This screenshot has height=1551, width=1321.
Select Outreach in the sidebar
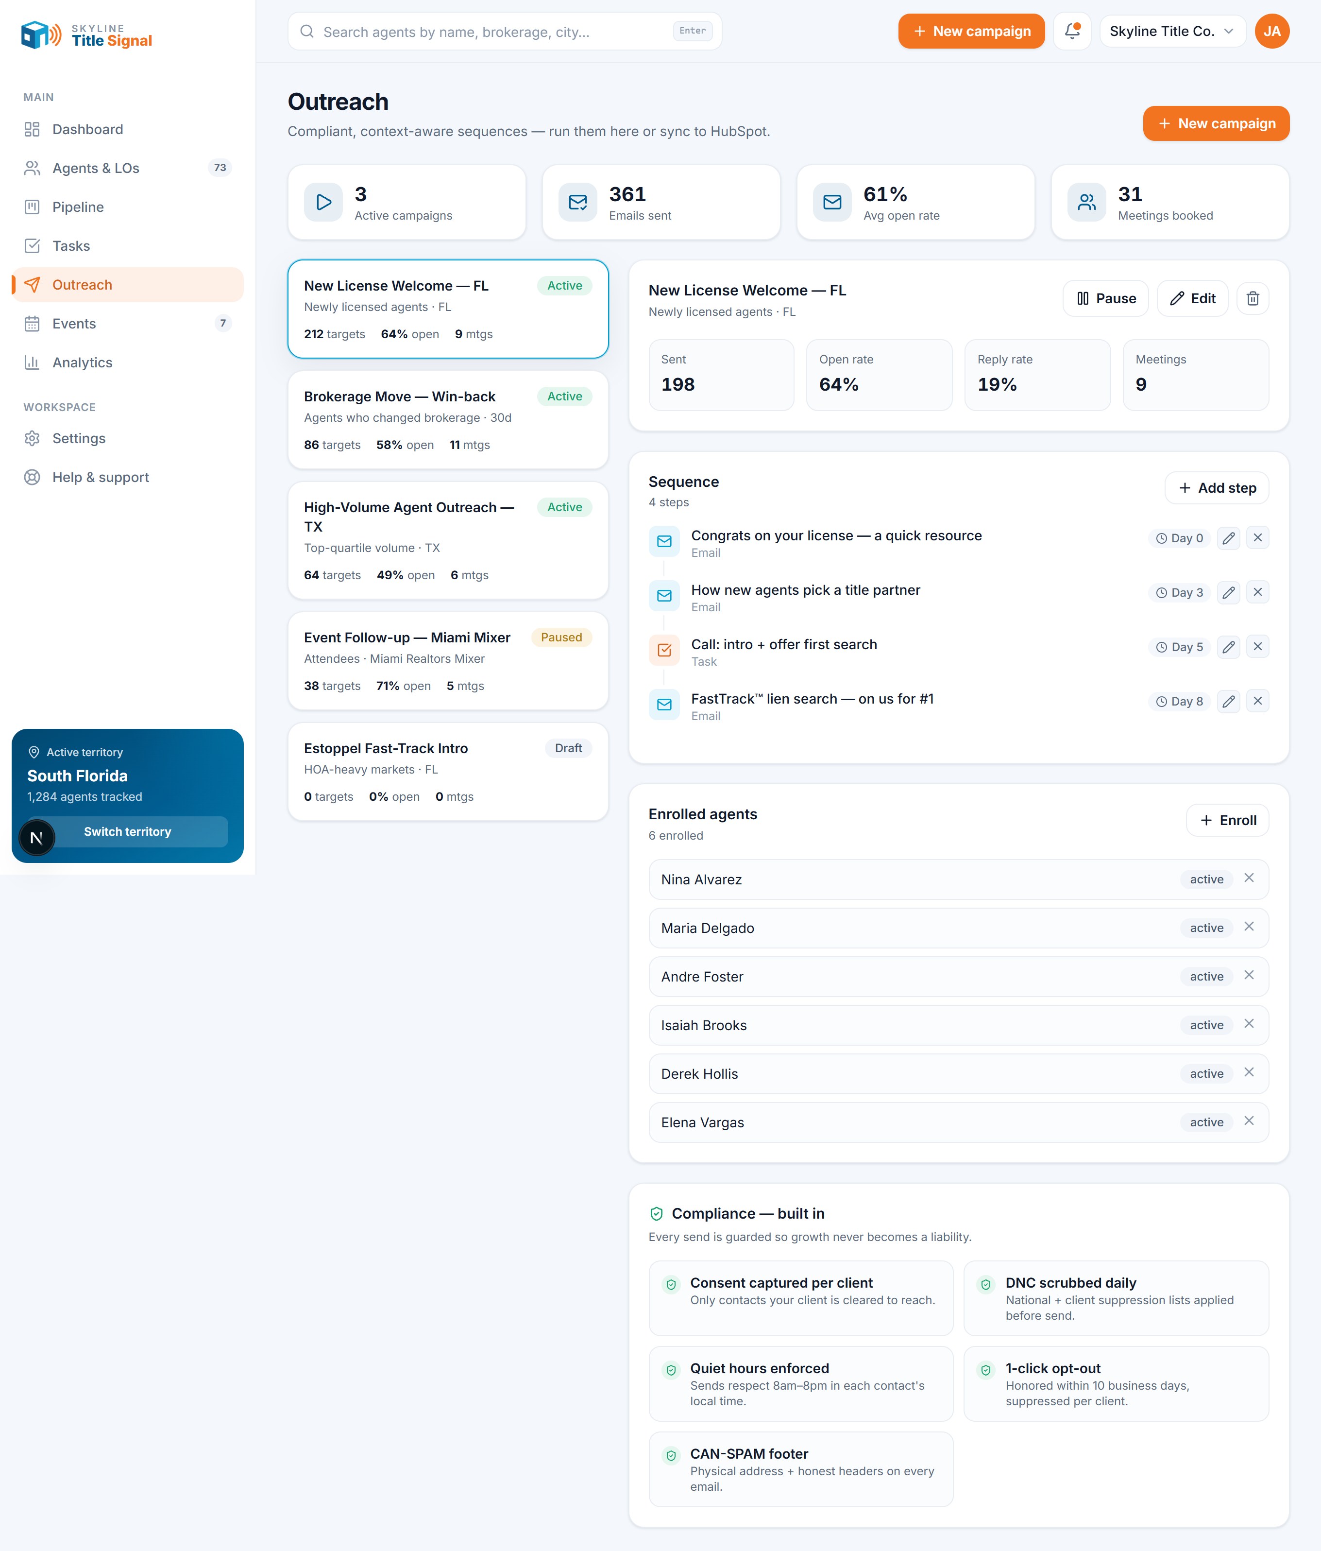point(127,285)
